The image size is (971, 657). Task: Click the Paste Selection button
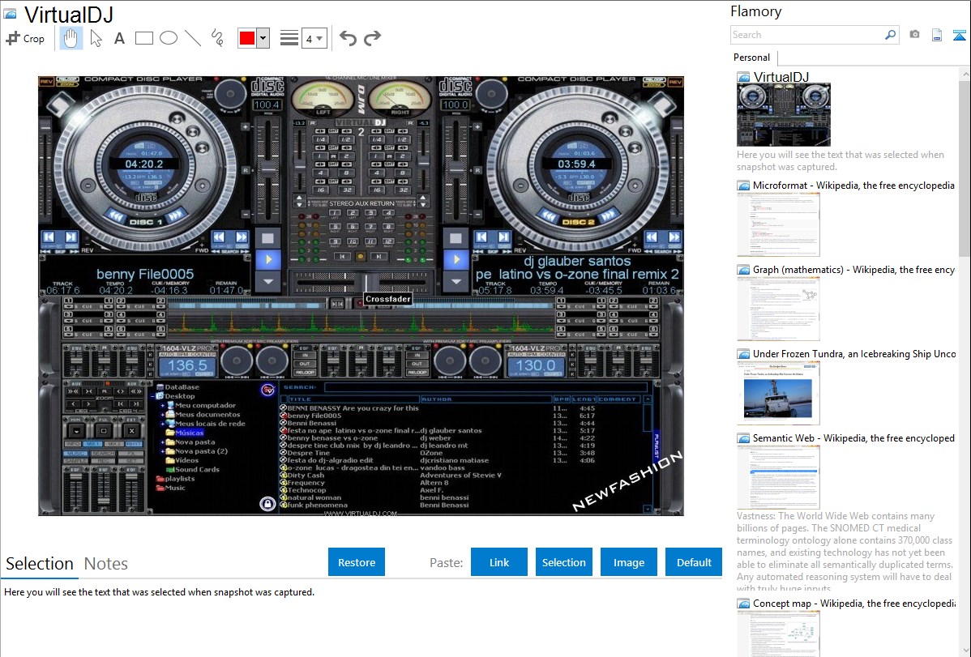click(564, 562)
